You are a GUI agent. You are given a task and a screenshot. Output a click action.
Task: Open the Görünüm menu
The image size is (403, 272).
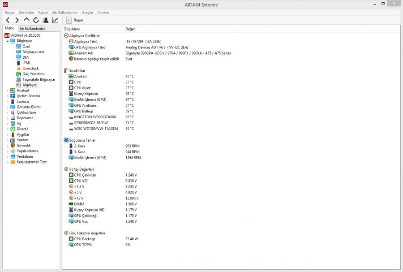tap(26, 13)
